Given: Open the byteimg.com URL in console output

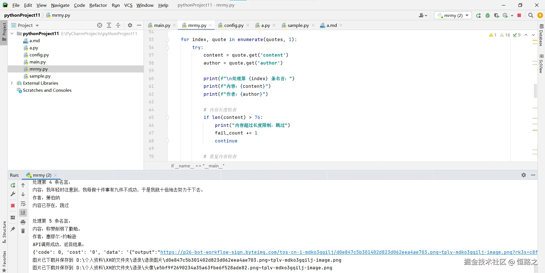Looking at the screenshot, I should 349,252.
